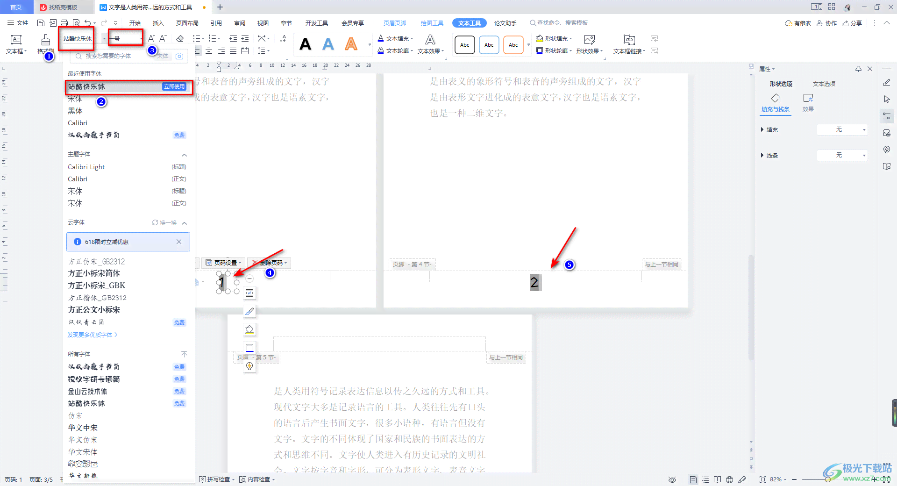Click 换一换 refresh cloud fonts
Viewport: 897px width, 486px height.
pos(164,223)
